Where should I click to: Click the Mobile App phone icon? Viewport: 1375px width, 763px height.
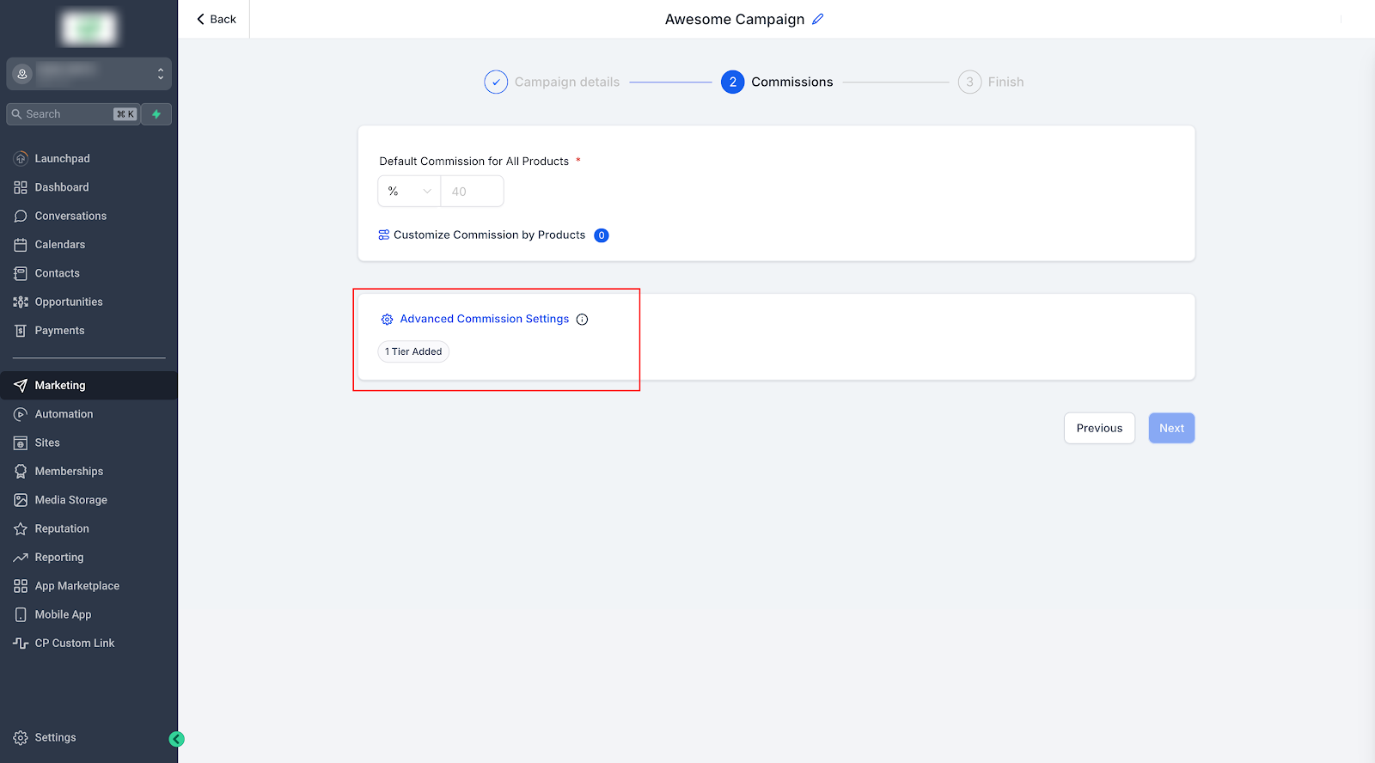point(21,614)
